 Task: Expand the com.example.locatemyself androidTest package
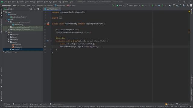click(8, 27)
